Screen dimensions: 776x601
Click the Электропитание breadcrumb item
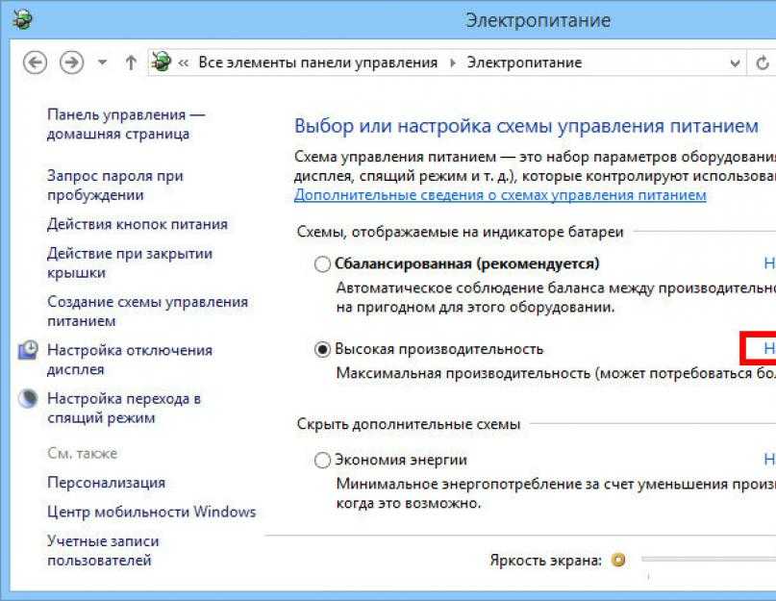[524, 63]
